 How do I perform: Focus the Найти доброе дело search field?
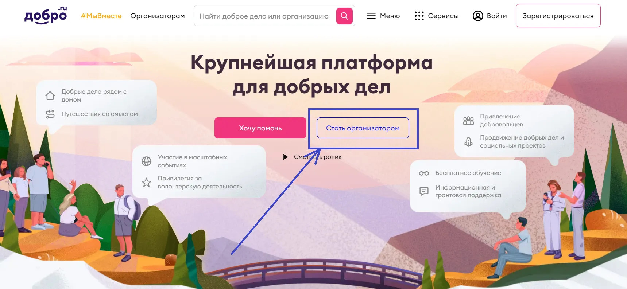[265, 16]
